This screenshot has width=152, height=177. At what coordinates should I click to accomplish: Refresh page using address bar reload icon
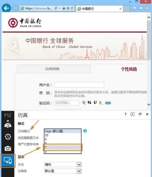click(x=72, y=8)
